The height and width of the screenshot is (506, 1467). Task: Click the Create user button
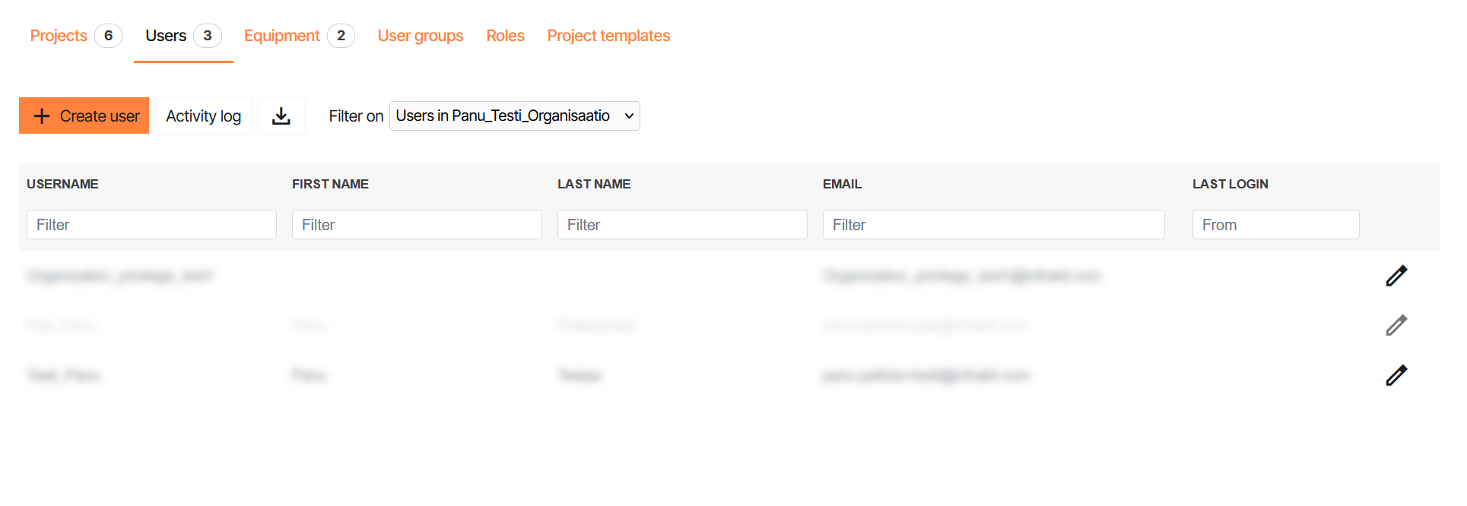[x=84, y=115]
